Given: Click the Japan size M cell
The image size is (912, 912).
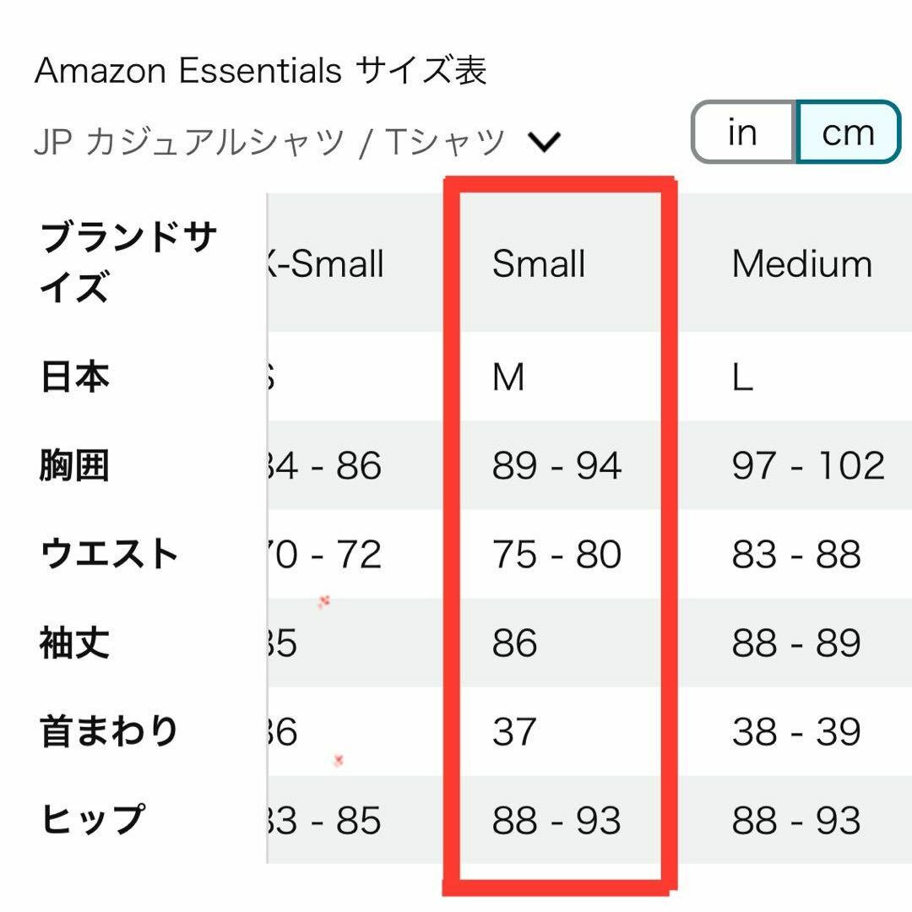Looking at the screenshot, I should pyautogui.click(x=508, y=377).
